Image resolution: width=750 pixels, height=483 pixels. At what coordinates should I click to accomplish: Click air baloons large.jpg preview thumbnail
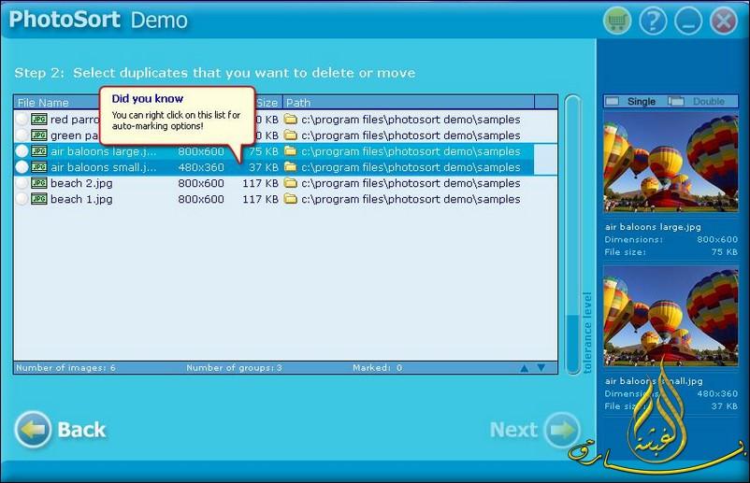[x=671, y=163]
